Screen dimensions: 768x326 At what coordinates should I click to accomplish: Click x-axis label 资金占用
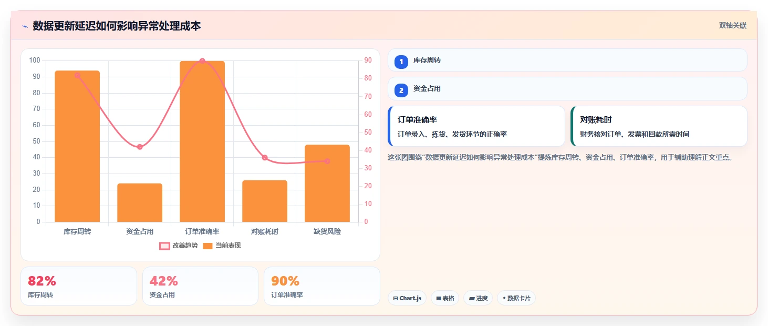(140, 231)
